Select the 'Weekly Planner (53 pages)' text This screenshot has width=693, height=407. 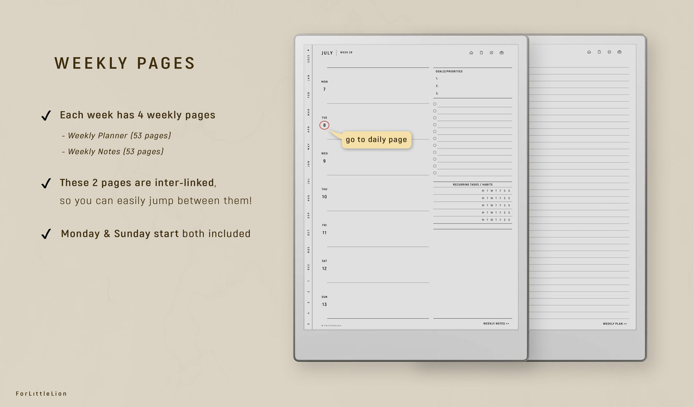pyautogui.click(x=119, y=136)
